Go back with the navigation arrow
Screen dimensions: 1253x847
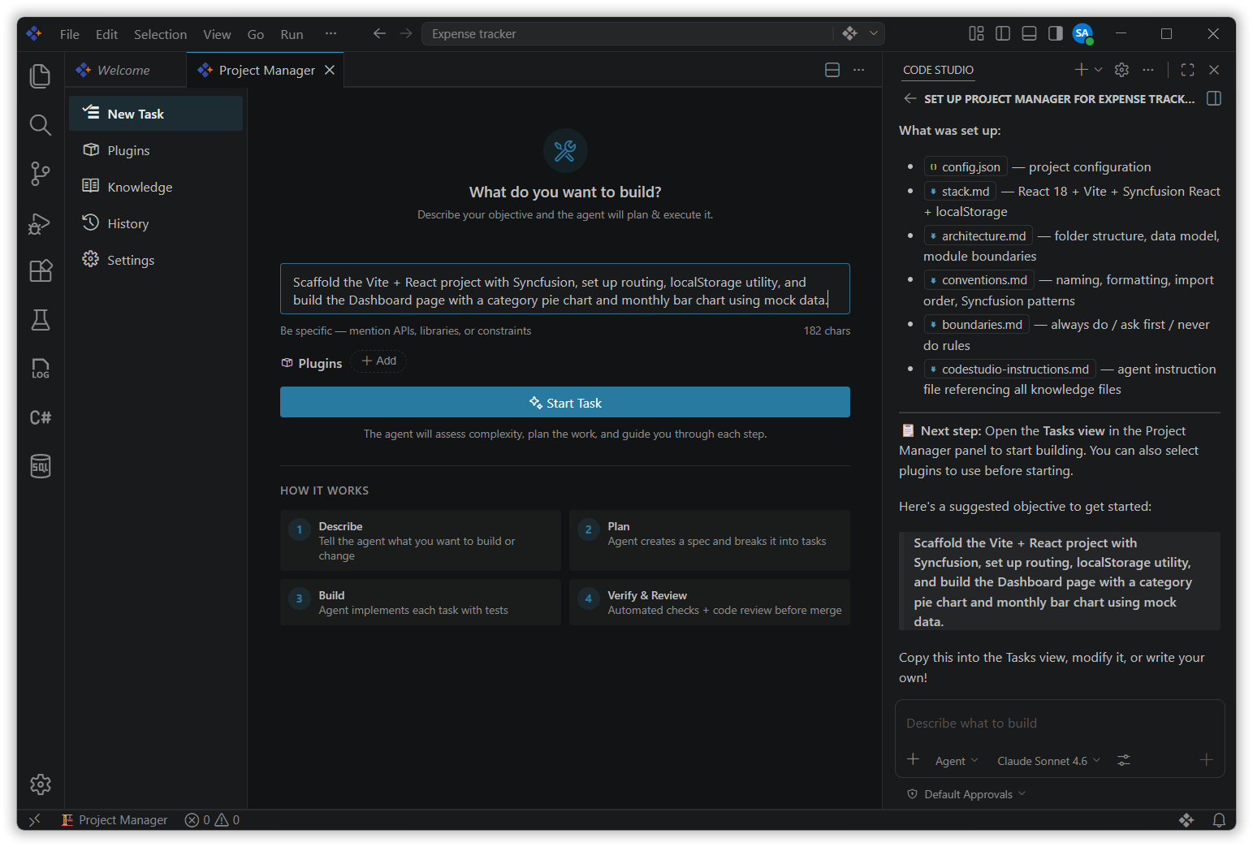(x=379, y=33)
